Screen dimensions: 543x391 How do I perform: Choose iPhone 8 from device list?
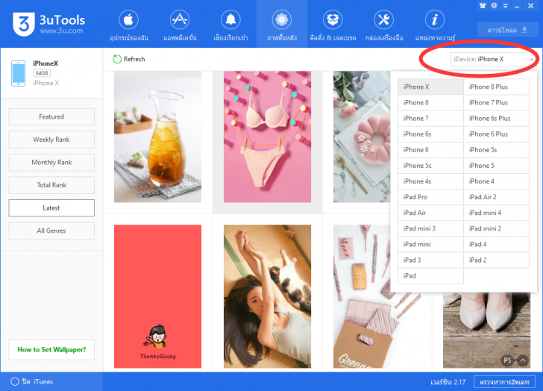coord(430,102)
